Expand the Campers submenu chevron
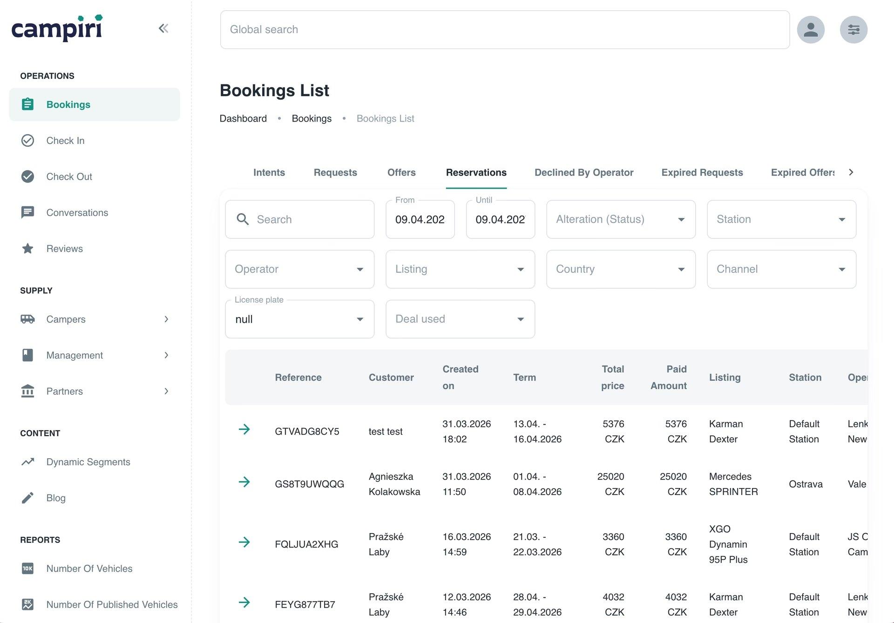 (166, 319)
